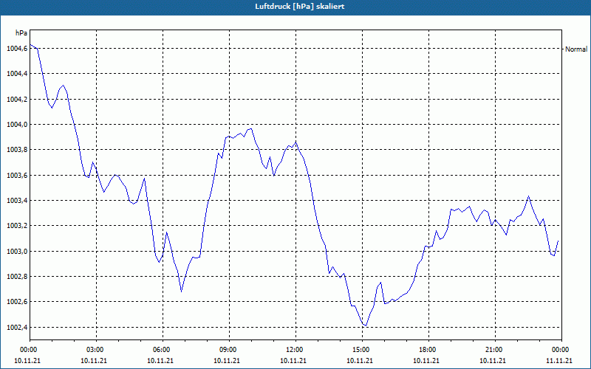Screen dimensions: 591x369
Task: Click the 'hPa' axis unit label
Action: [21, 32]
